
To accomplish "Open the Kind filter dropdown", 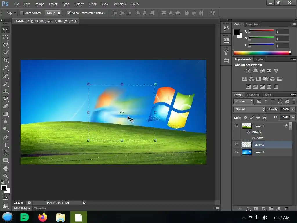I will pyautogui.click(x=244, y=101).
